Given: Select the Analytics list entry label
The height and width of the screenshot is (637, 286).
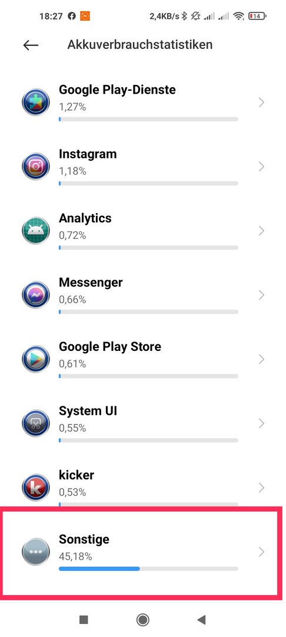Looking at the screenshot, I should click(x=85, y=219).
